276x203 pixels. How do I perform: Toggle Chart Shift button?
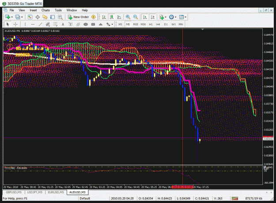tap(152, 17)
